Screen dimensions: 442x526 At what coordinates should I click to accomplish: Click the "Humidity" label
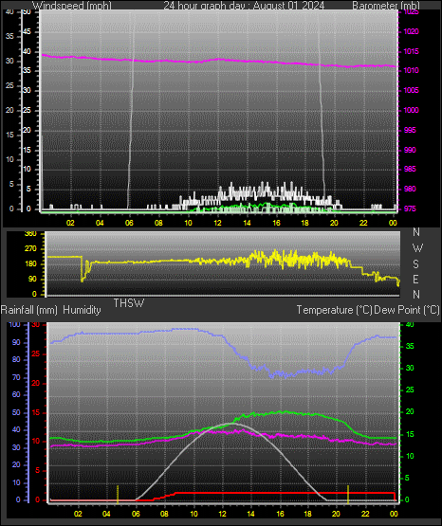click(x=82, y=310)
